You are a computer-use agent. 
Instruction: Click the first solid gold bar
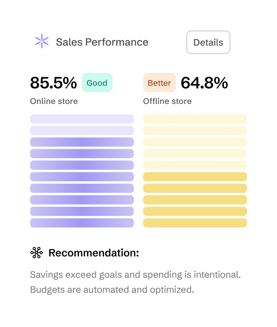195,176
